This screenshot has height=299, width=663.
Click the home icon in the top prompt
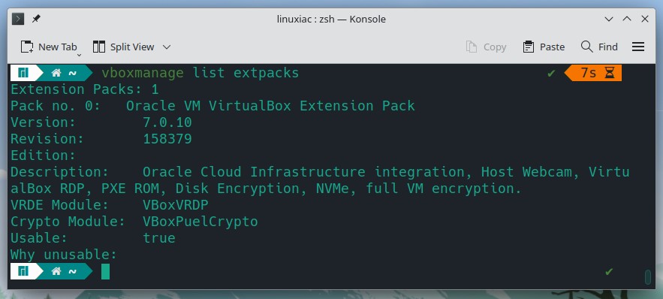pos(56,73)
